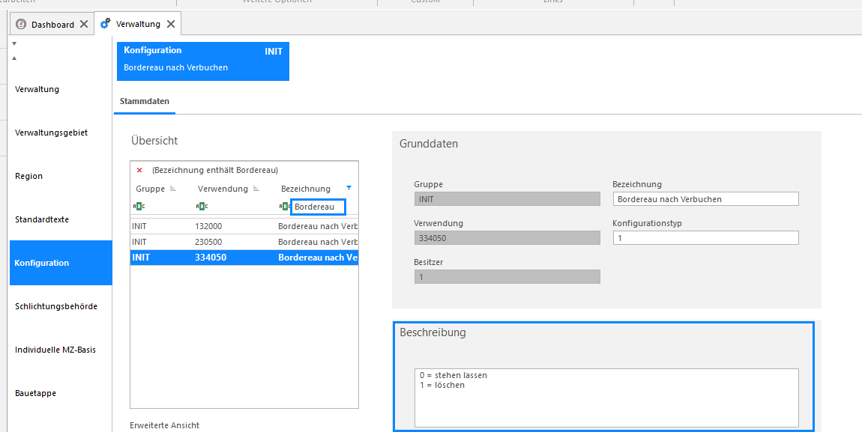Viewport: 862px width, 432px height.
Task: Click the ABC filter-condition icon under Bezeichnung
Action: point(284,207)
